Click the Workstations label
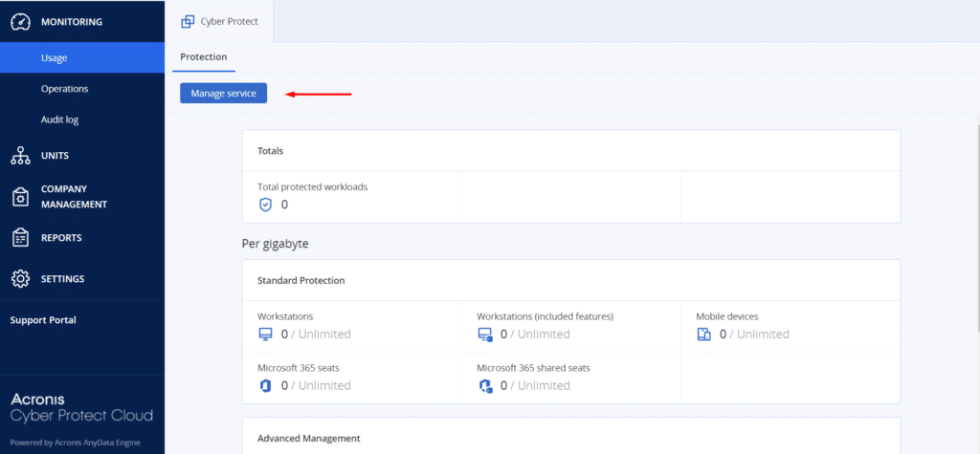Screen dimensions: 980x454 click(285, 316)
